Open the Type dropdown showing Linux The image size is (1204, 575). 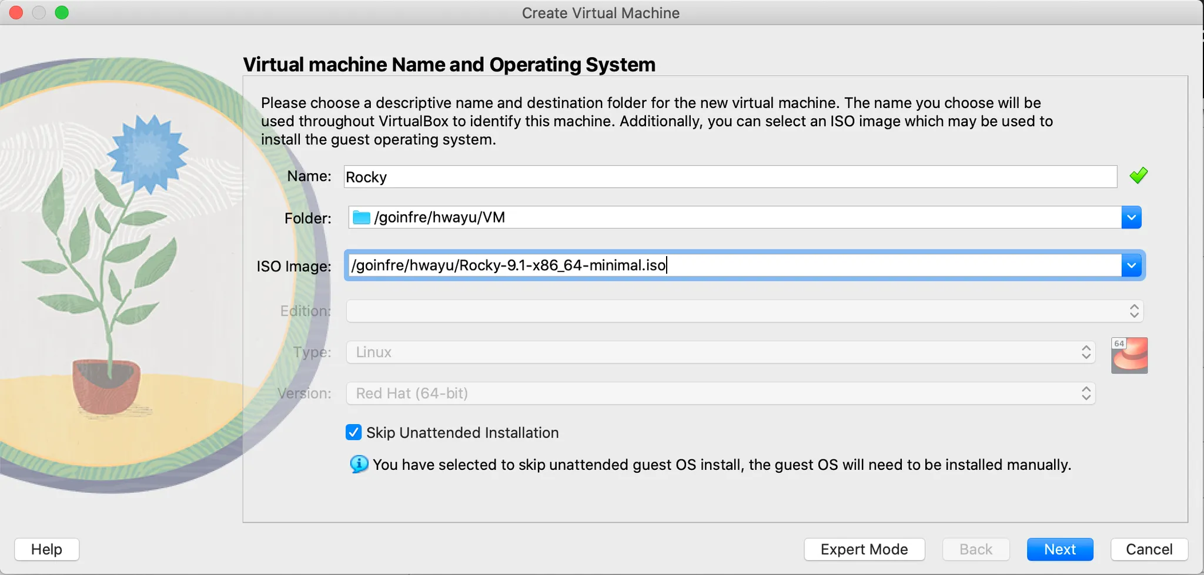(x=720, y=352)
